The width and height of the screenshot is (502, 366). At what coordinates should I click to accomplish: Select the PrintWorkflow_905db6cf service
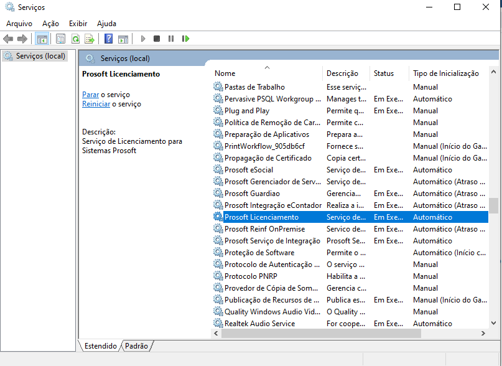click(351, 146)
